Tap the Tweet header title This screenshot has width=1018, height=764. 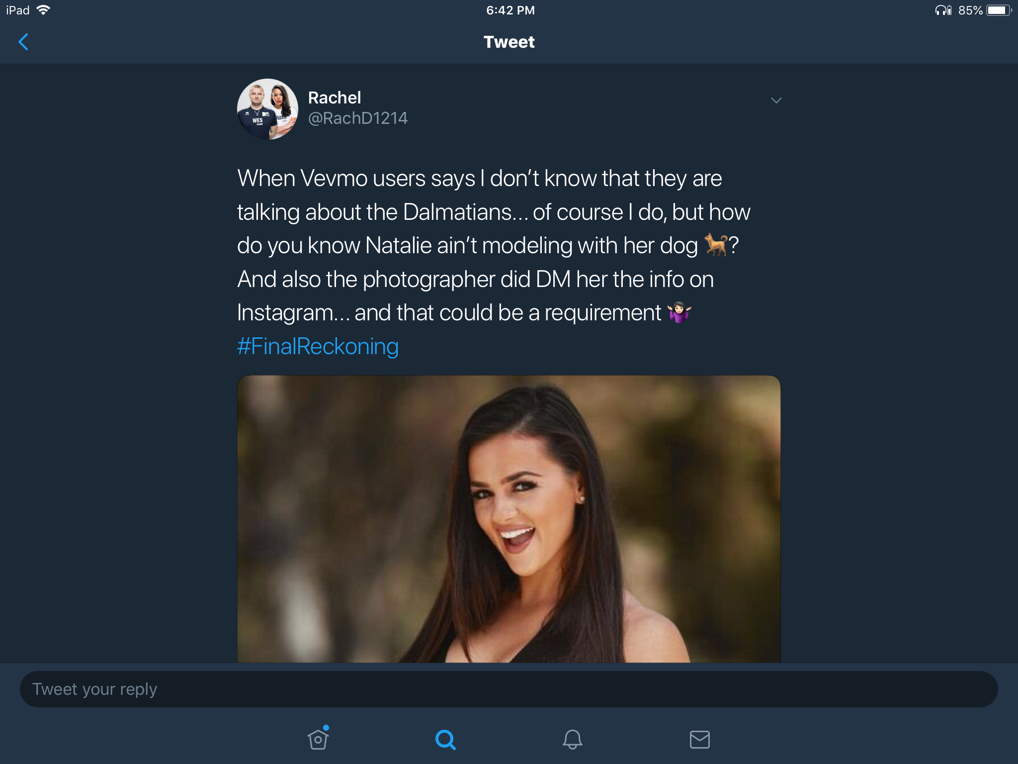(x=509, y=42)
